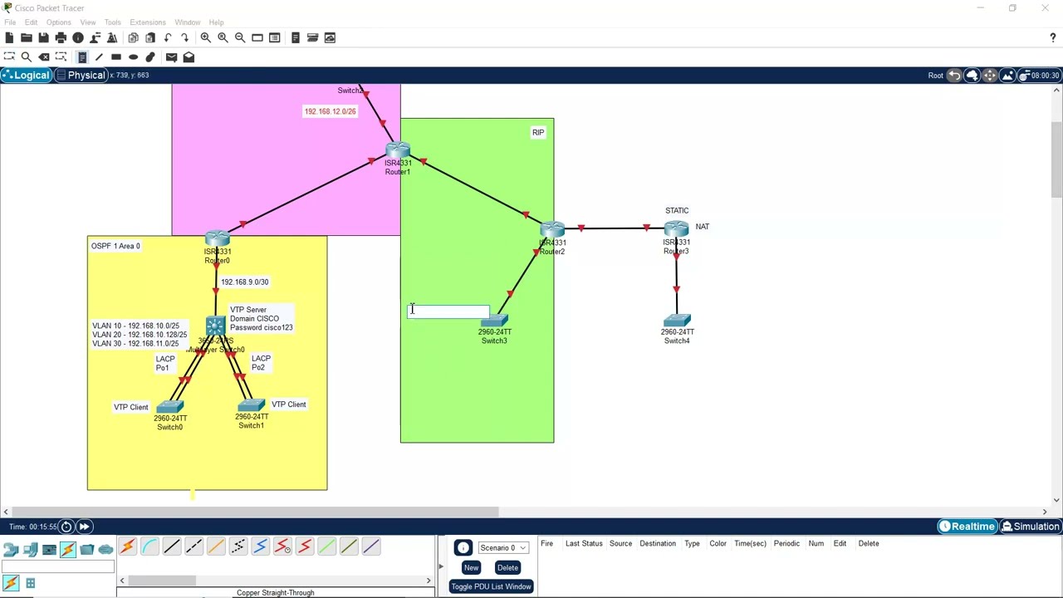The width and height of the screenshot is (1063, 598).
Task: Select the Network Devices category
Action: (10, 549)
